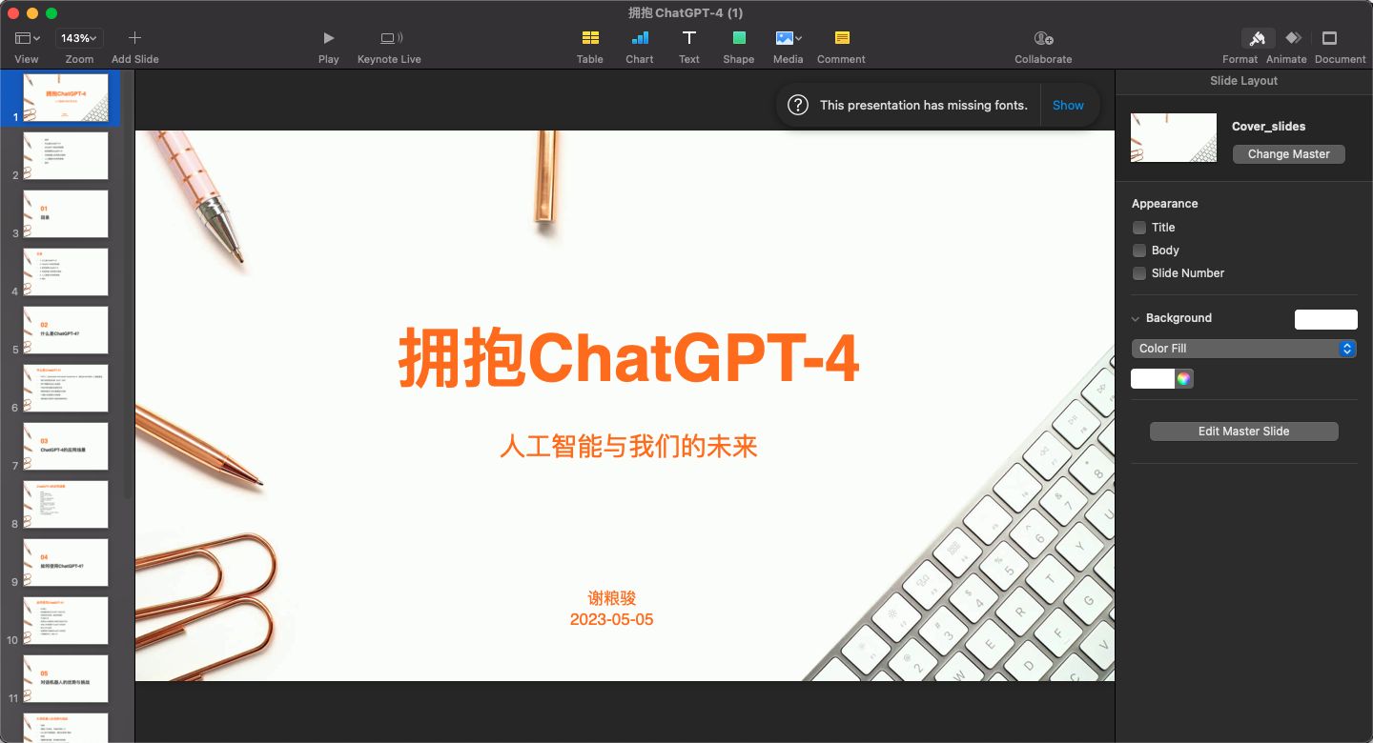Open the View options dropdown
This screenshot has width=1373, height=743.
[x=26, y=38]
